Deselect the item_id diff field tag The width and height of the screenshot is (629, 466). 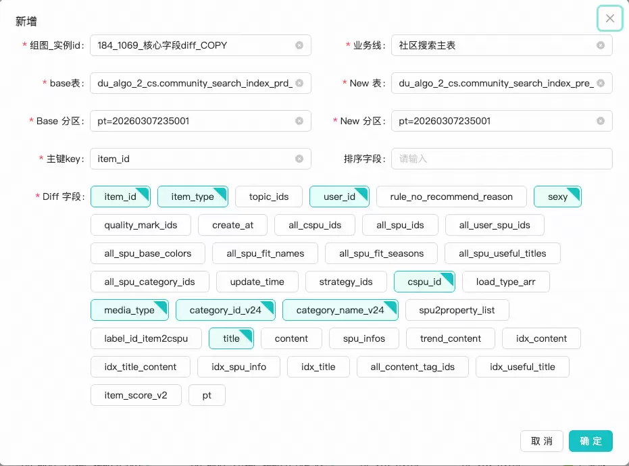(x=120, y=197)
